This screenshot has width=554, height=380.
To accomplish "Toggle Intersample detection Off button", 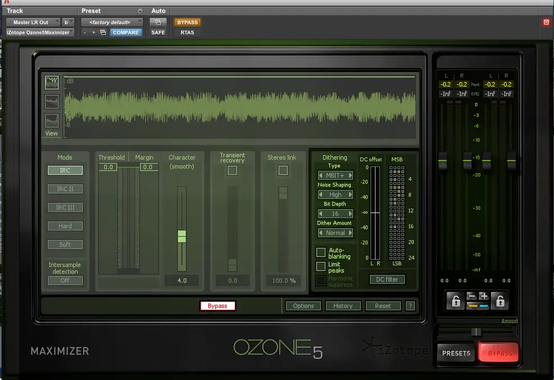I will 65,281.
